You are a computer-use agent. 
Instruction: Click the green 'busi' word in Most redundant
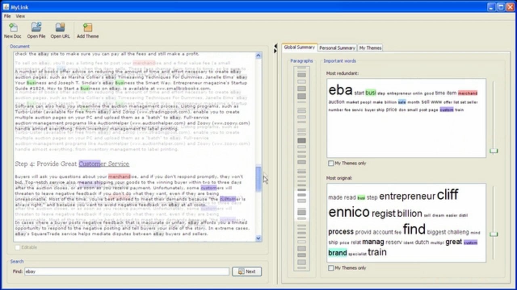pyautogui.click(x=370, y=93)
